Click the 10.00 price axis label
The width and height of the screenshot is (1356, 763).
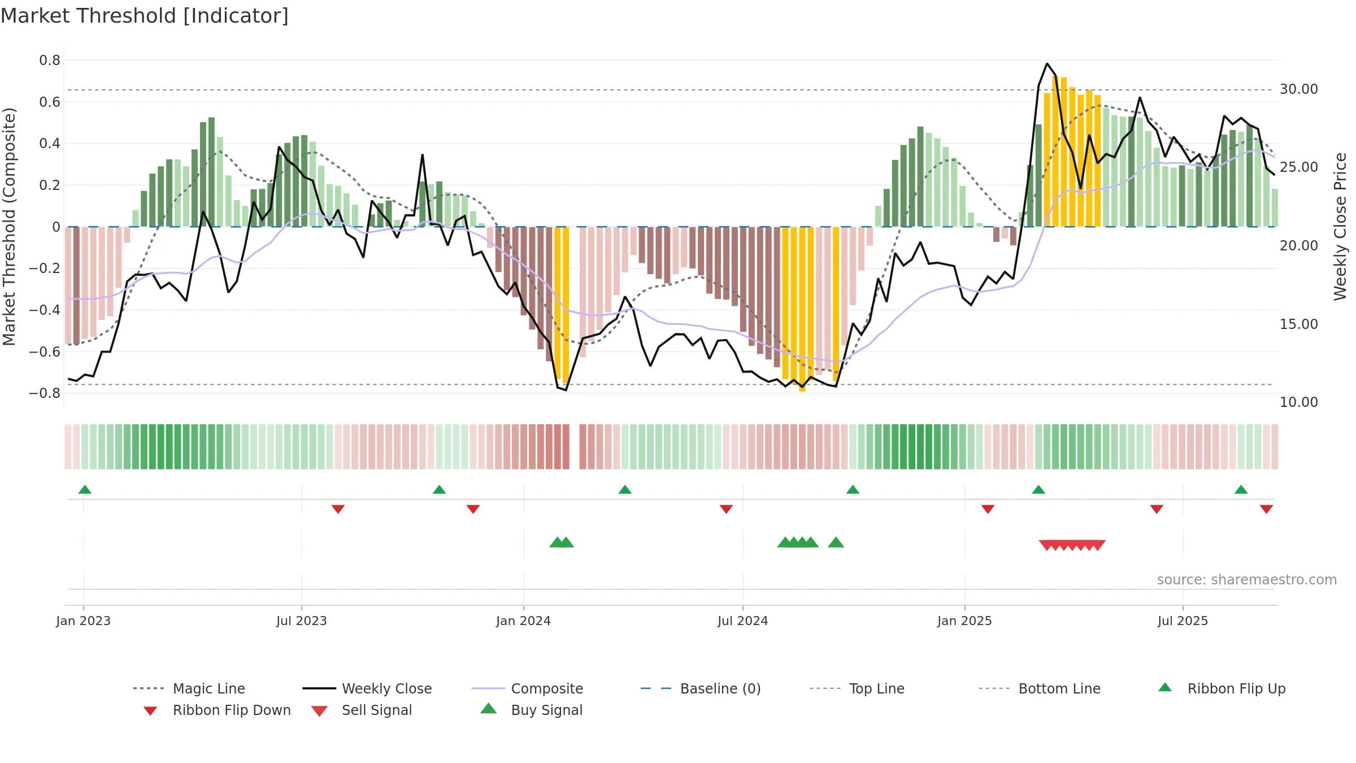(x=1298, y=402)
